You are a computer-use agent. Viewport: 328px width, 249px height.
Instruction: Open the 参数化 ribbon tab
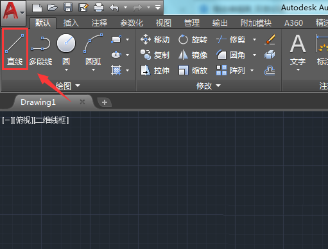click(x=132, y=23)
